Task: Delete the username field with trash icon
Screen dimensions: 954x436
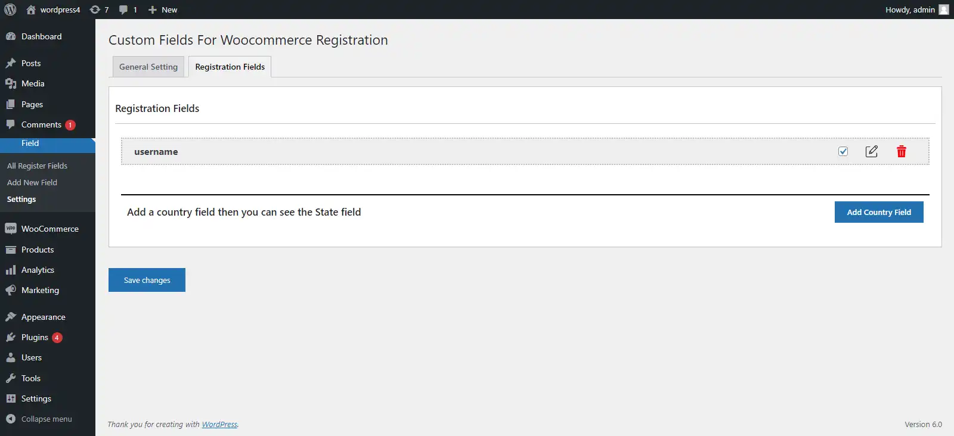Action: click(902, 151)
